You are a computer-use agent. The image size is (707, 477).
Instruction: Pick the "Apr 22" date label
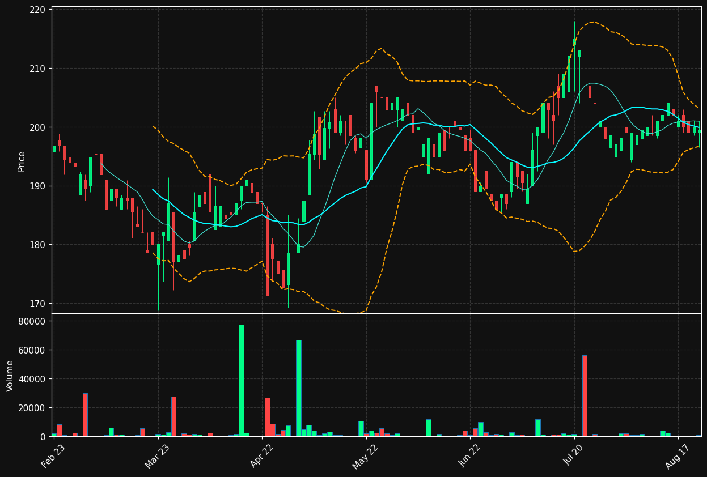[260, 456]
